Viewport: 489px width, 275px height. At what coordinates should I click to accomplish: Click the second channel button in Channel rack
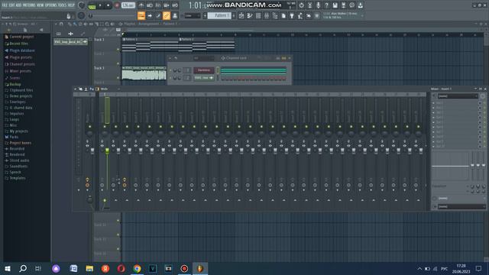(204, 78)
